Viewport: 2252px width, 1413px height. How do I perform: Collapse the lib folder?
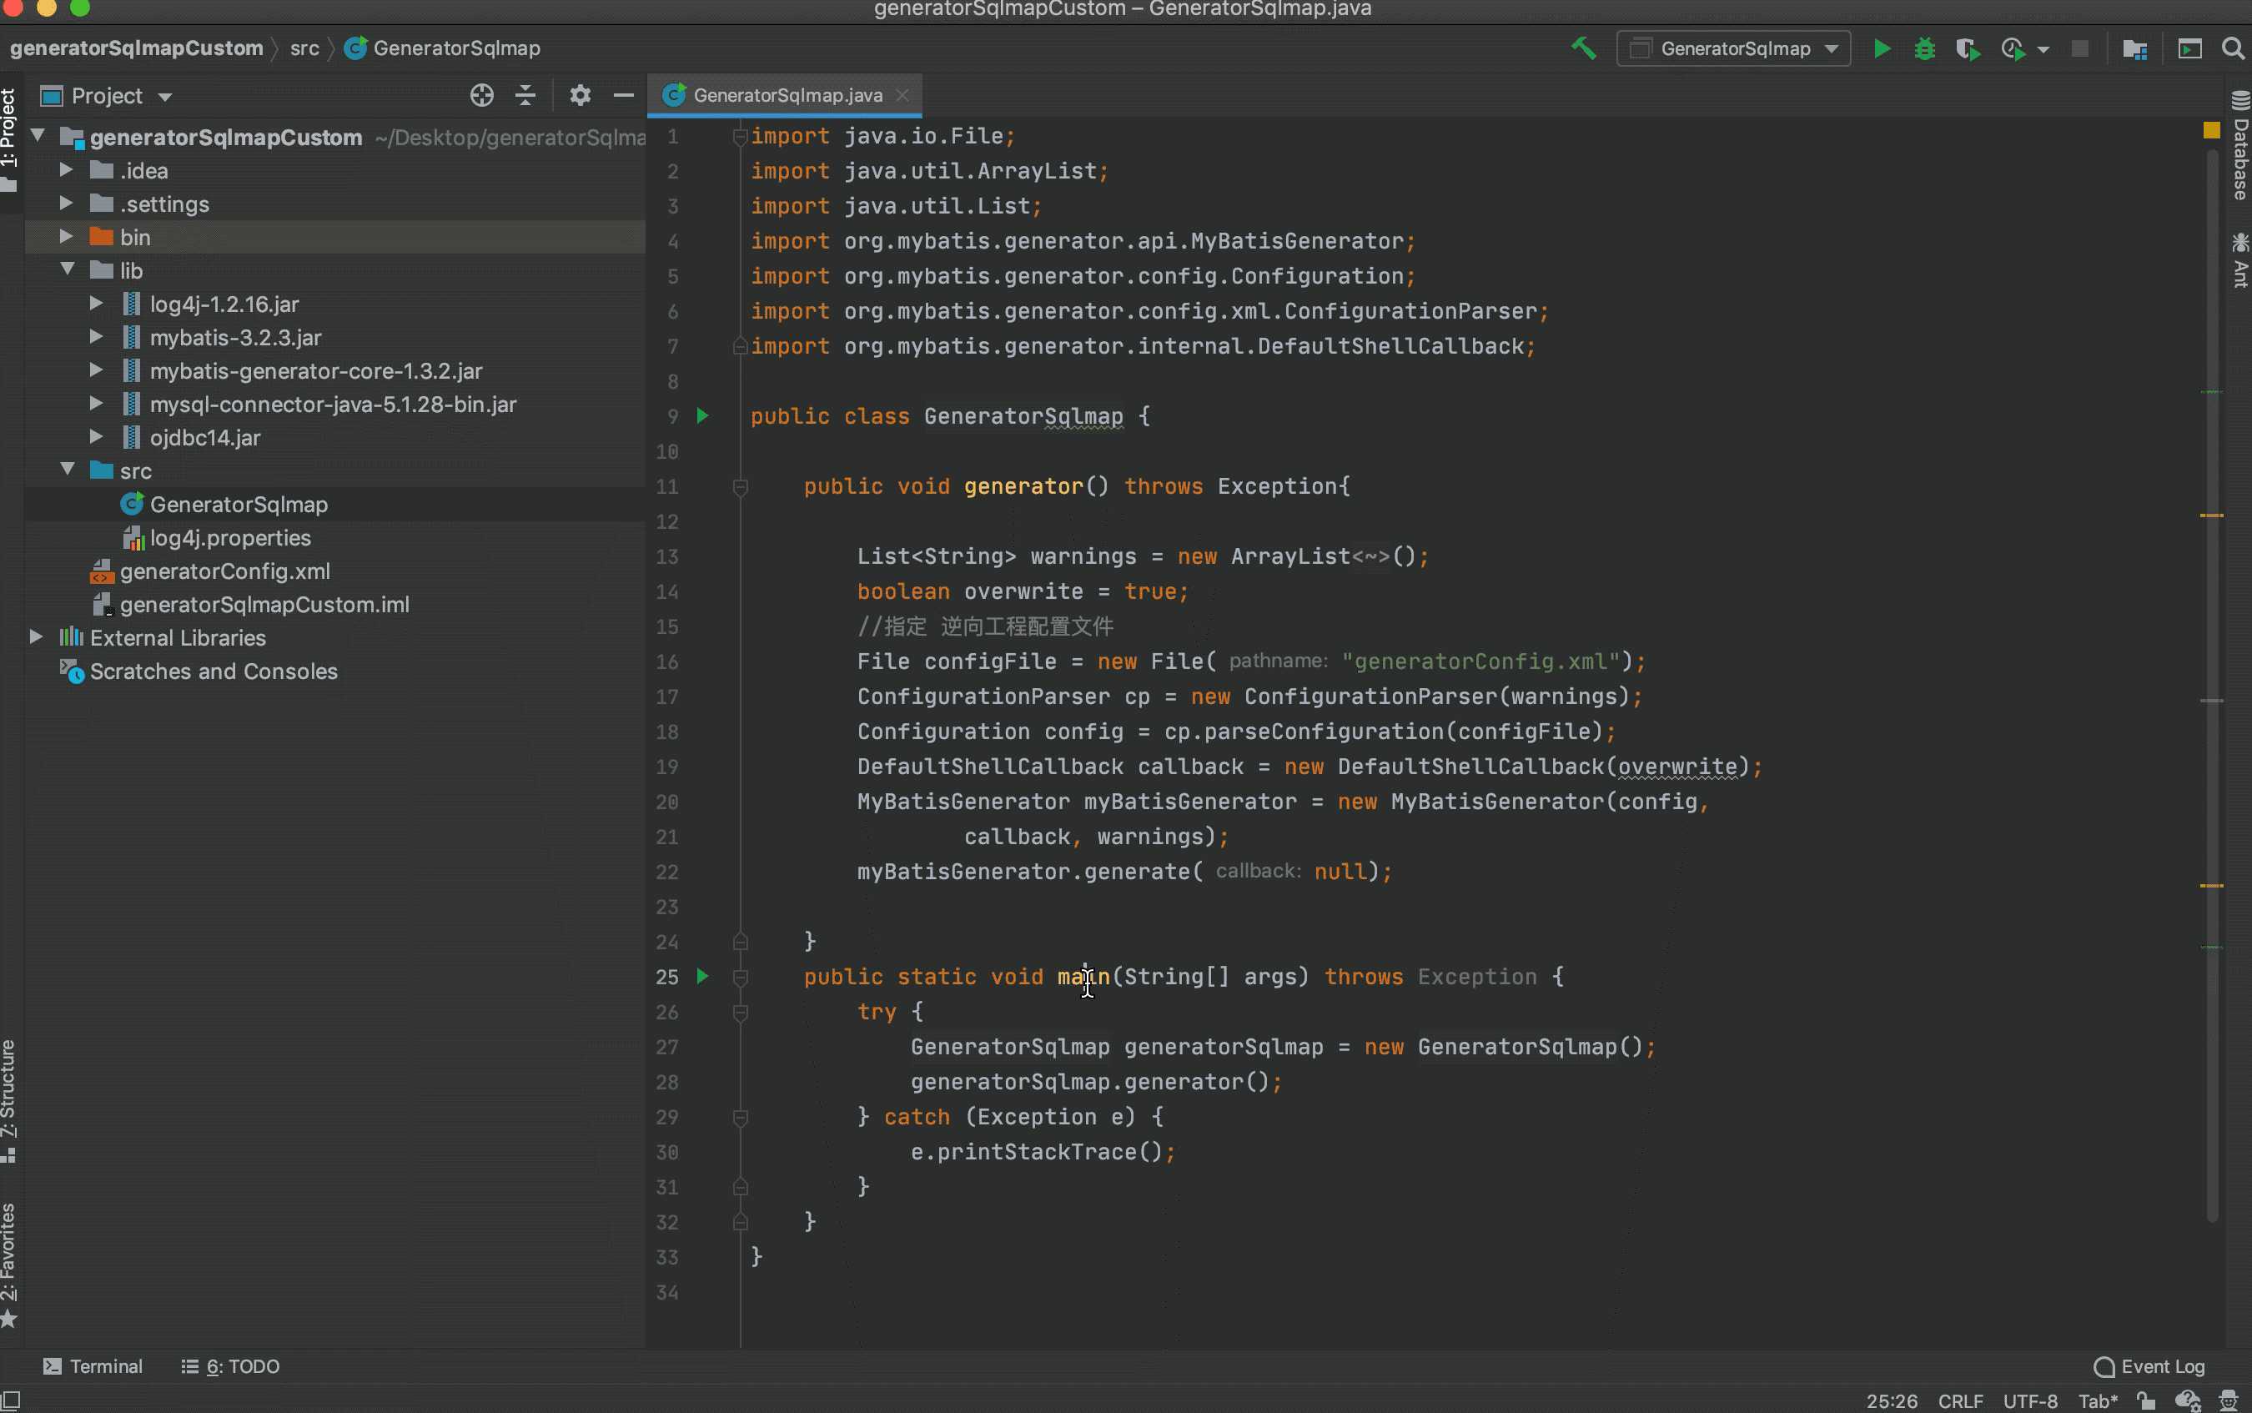68,270
